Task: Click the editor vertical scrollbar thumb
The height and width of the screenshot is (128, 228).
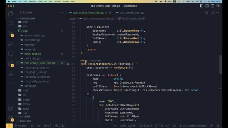Action: pyautogui.click(x=221, y=65)
